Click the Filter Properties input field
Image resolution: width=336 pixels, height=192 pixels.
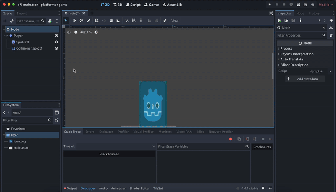coord(299,35)
